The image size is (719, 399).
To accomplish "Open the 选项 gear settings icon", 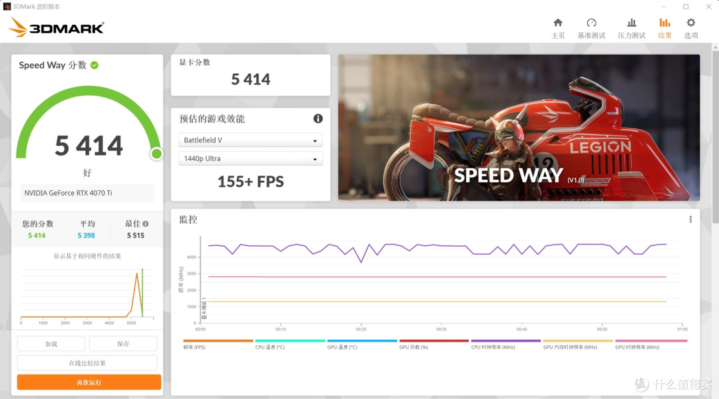I will pos(690,23).
